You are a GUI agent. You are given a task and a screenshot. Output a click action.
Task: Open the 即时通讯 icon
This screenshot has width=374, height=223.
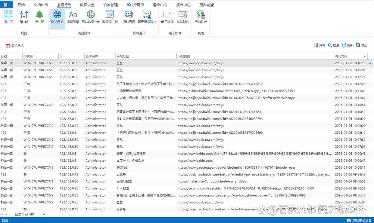pos(129,17)
